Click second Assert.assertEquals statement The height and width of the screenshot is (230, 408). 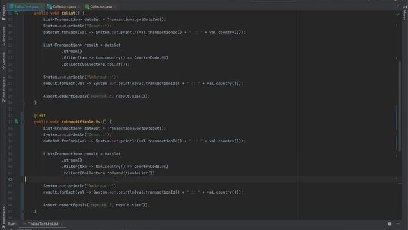96,205
